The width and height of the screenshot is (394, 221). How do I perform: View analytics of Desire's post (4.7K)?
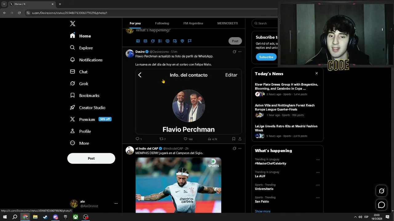(x=212, y=139)
